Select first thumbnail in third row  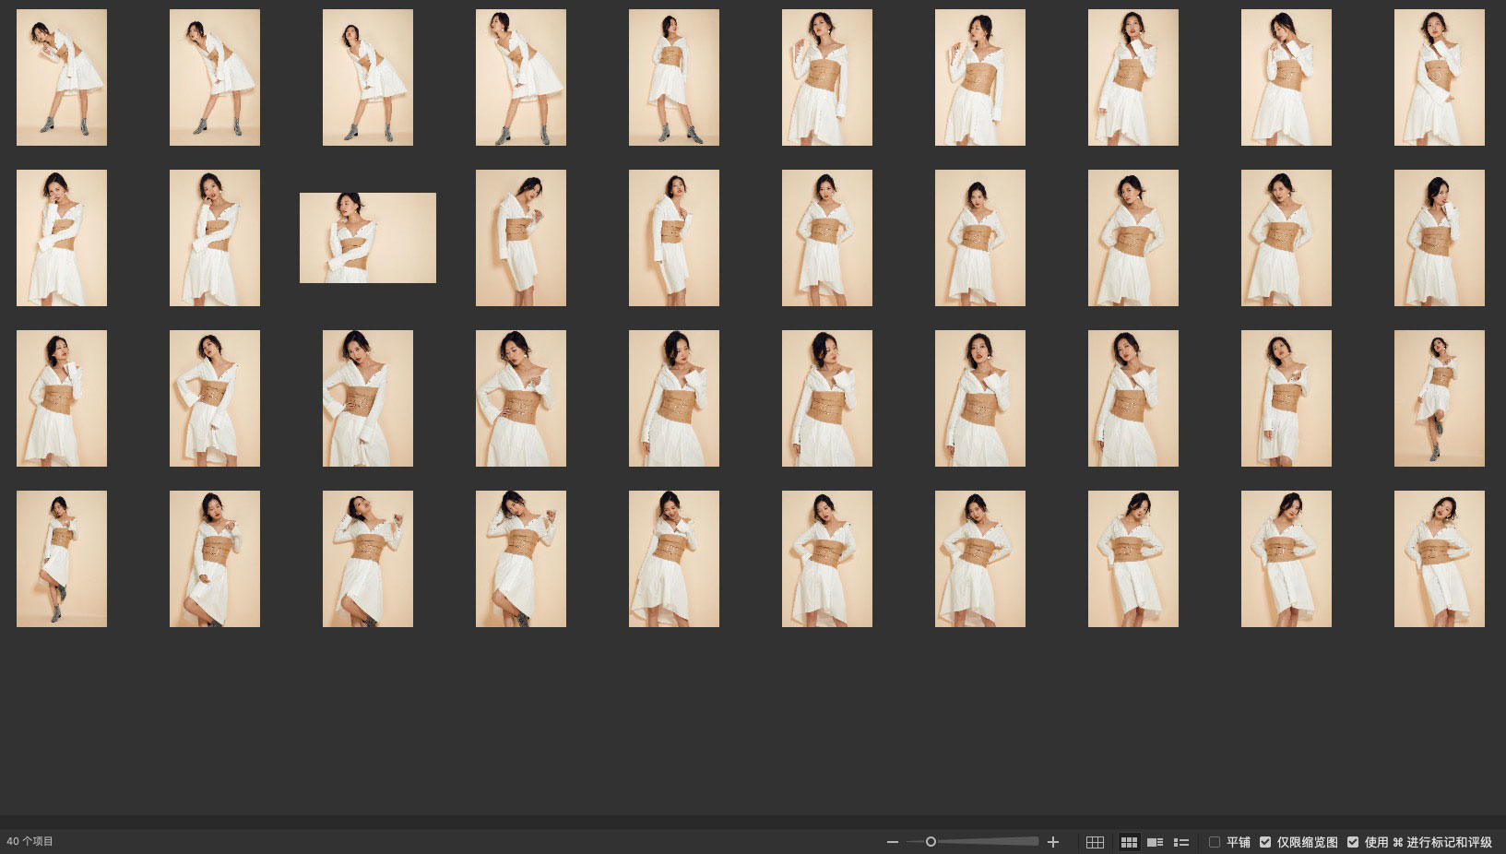(62, 398)
